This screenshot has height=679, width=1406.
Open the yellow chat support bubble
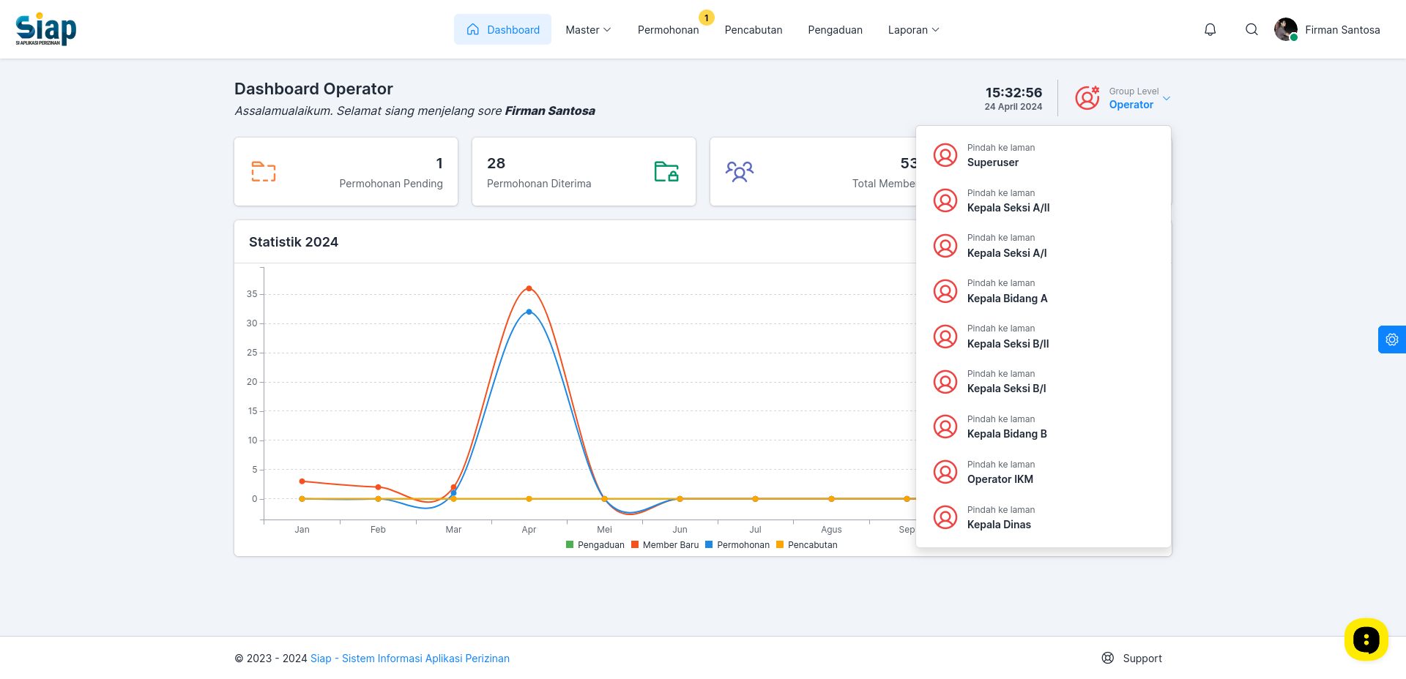(1366, 639)
